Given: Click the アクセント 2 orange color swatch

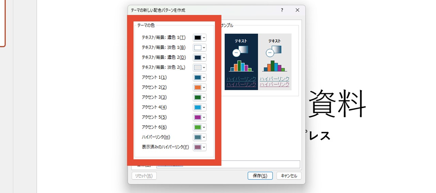Looking at the screenshot, I should click(198, 87).
